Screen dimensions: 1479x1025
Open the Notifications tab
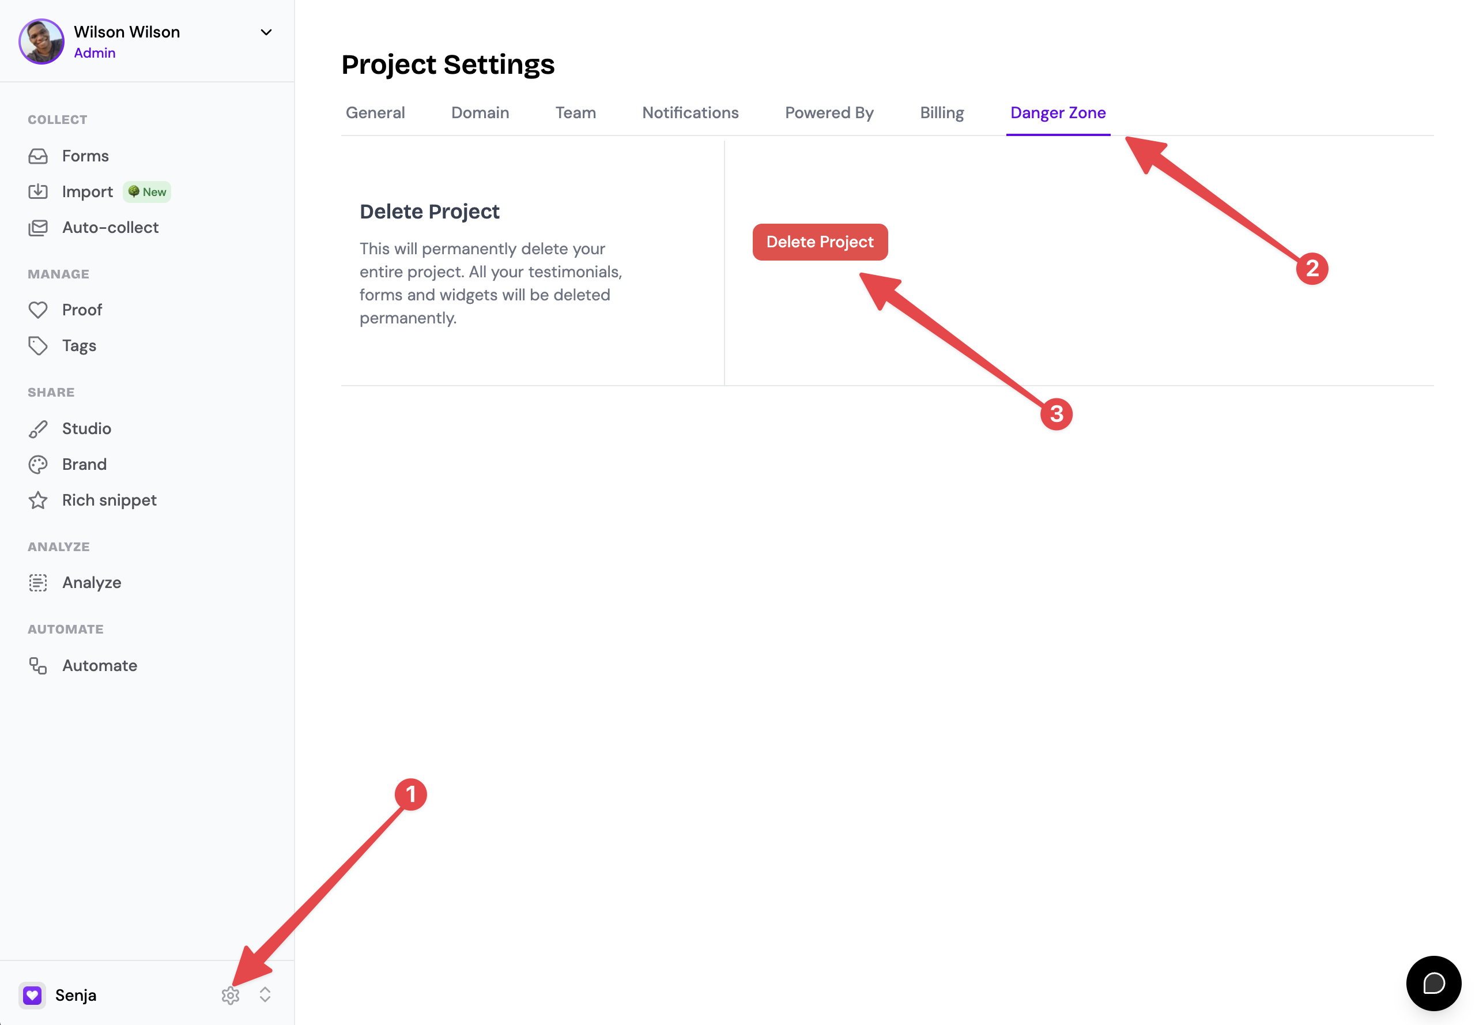click(690, 113)
